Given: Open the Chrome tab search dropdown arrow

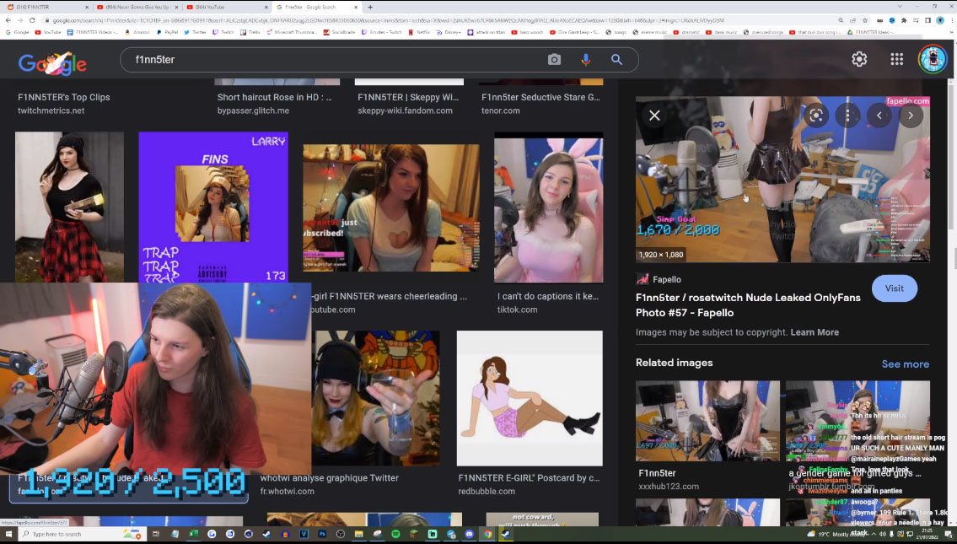Looking at the screenshot, I should coord(900,6).
